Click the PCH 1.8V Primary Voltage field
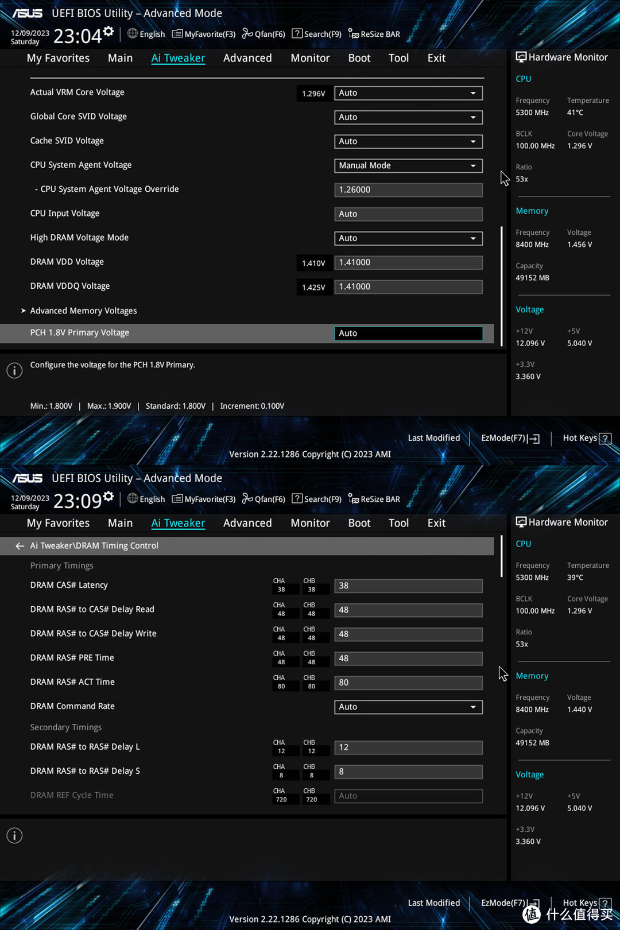 pos(408,334)
